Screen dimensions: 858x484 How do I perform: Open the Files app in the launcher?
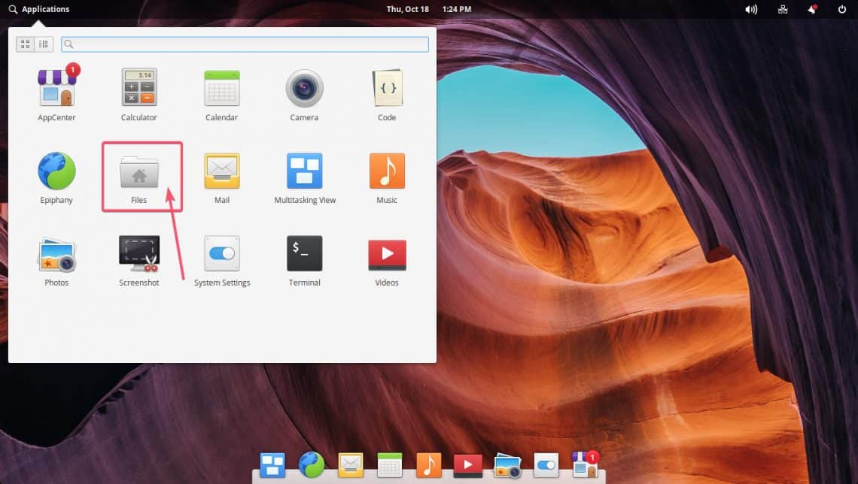tap(139, 174)
